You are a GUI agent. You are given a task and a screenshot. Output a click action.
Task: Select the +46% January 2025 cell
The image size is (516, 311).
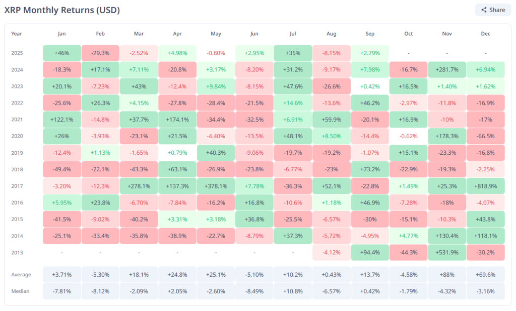tap(61, 53)
